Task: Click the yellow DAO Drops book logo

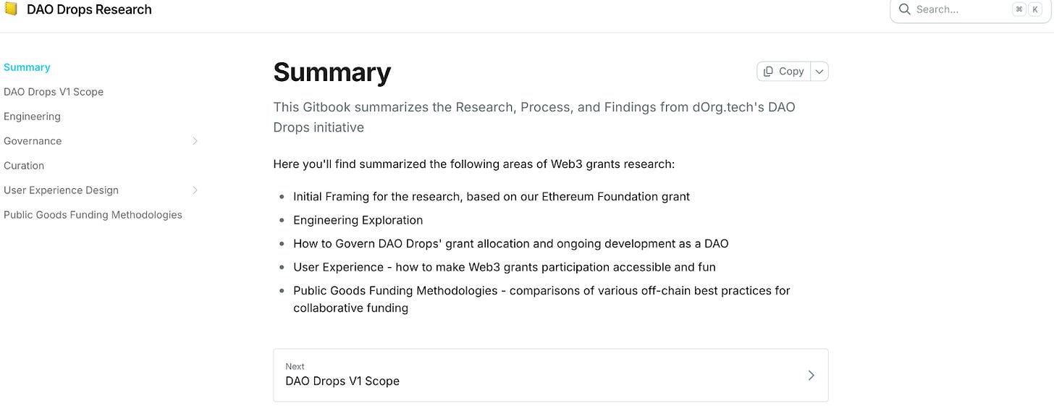Action: point(11,9)
